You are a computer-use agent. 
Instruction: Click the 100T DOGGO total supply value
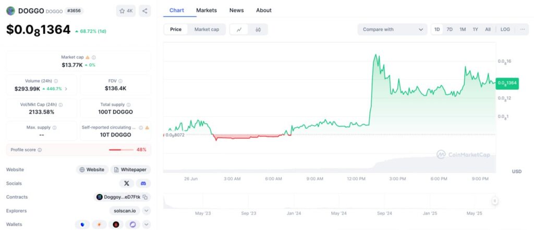click(x=115, y=112)
